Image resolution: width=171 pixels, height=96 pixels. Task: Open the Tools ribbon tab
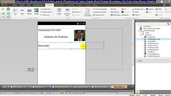(95, 5)
